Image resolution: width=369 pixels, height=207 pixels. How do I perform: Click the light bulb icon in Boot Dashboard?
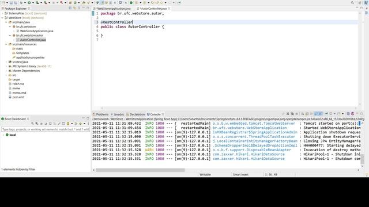click(68, 124)
